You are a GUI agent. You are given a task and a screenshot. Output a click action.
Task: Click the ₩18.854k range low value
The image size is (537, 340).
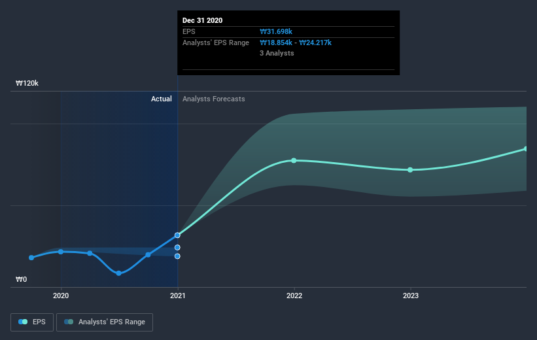(x=276, y=42)
